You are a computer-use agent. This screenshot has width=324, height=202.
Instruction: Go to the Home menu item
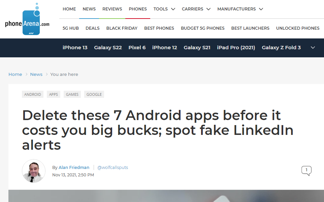[x=69, y=9]
